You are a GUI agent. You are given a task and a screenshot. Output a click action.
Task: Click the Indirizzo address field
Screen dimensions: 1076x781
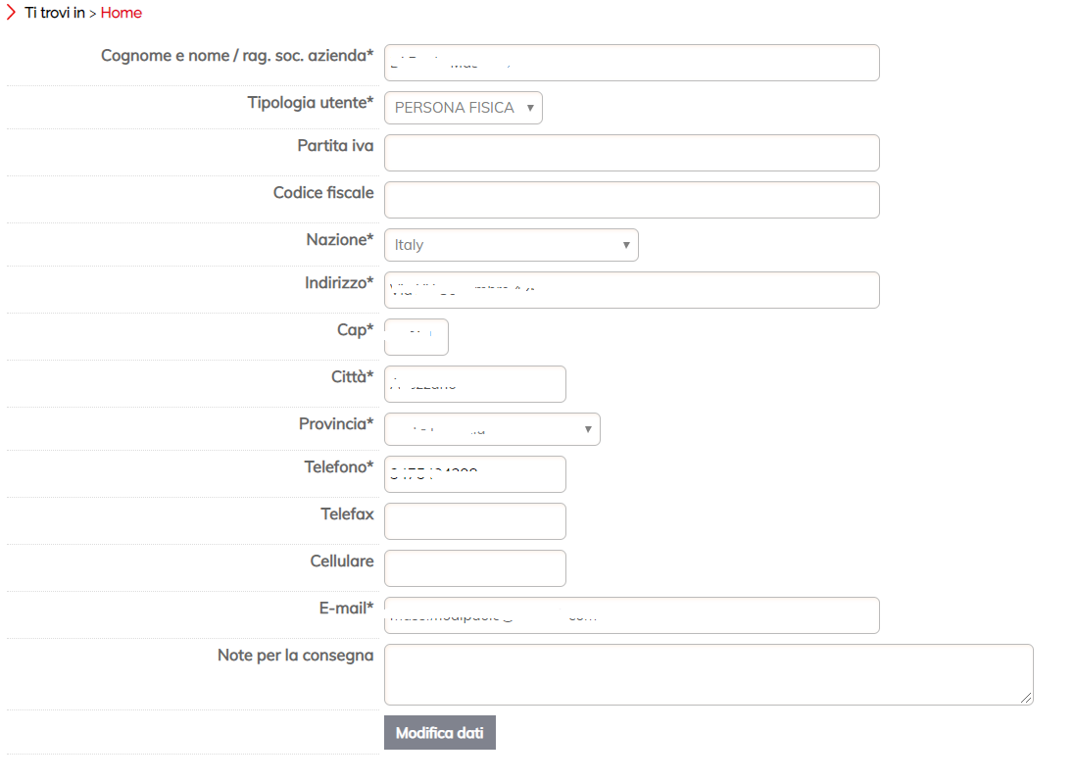[631, 290]
